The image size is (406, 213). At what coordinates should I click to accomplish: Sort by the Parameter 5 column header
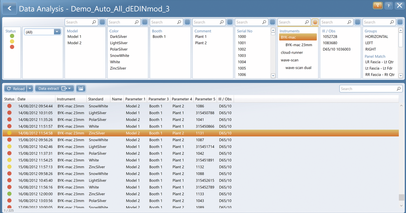pyautogui.click(x=205, y=99)
